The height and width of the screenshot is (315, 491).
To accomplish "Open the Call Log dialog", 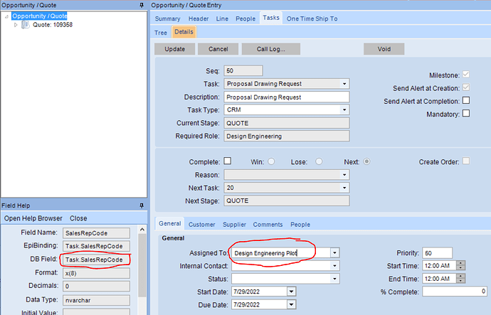I will click(x=271, y=49).
